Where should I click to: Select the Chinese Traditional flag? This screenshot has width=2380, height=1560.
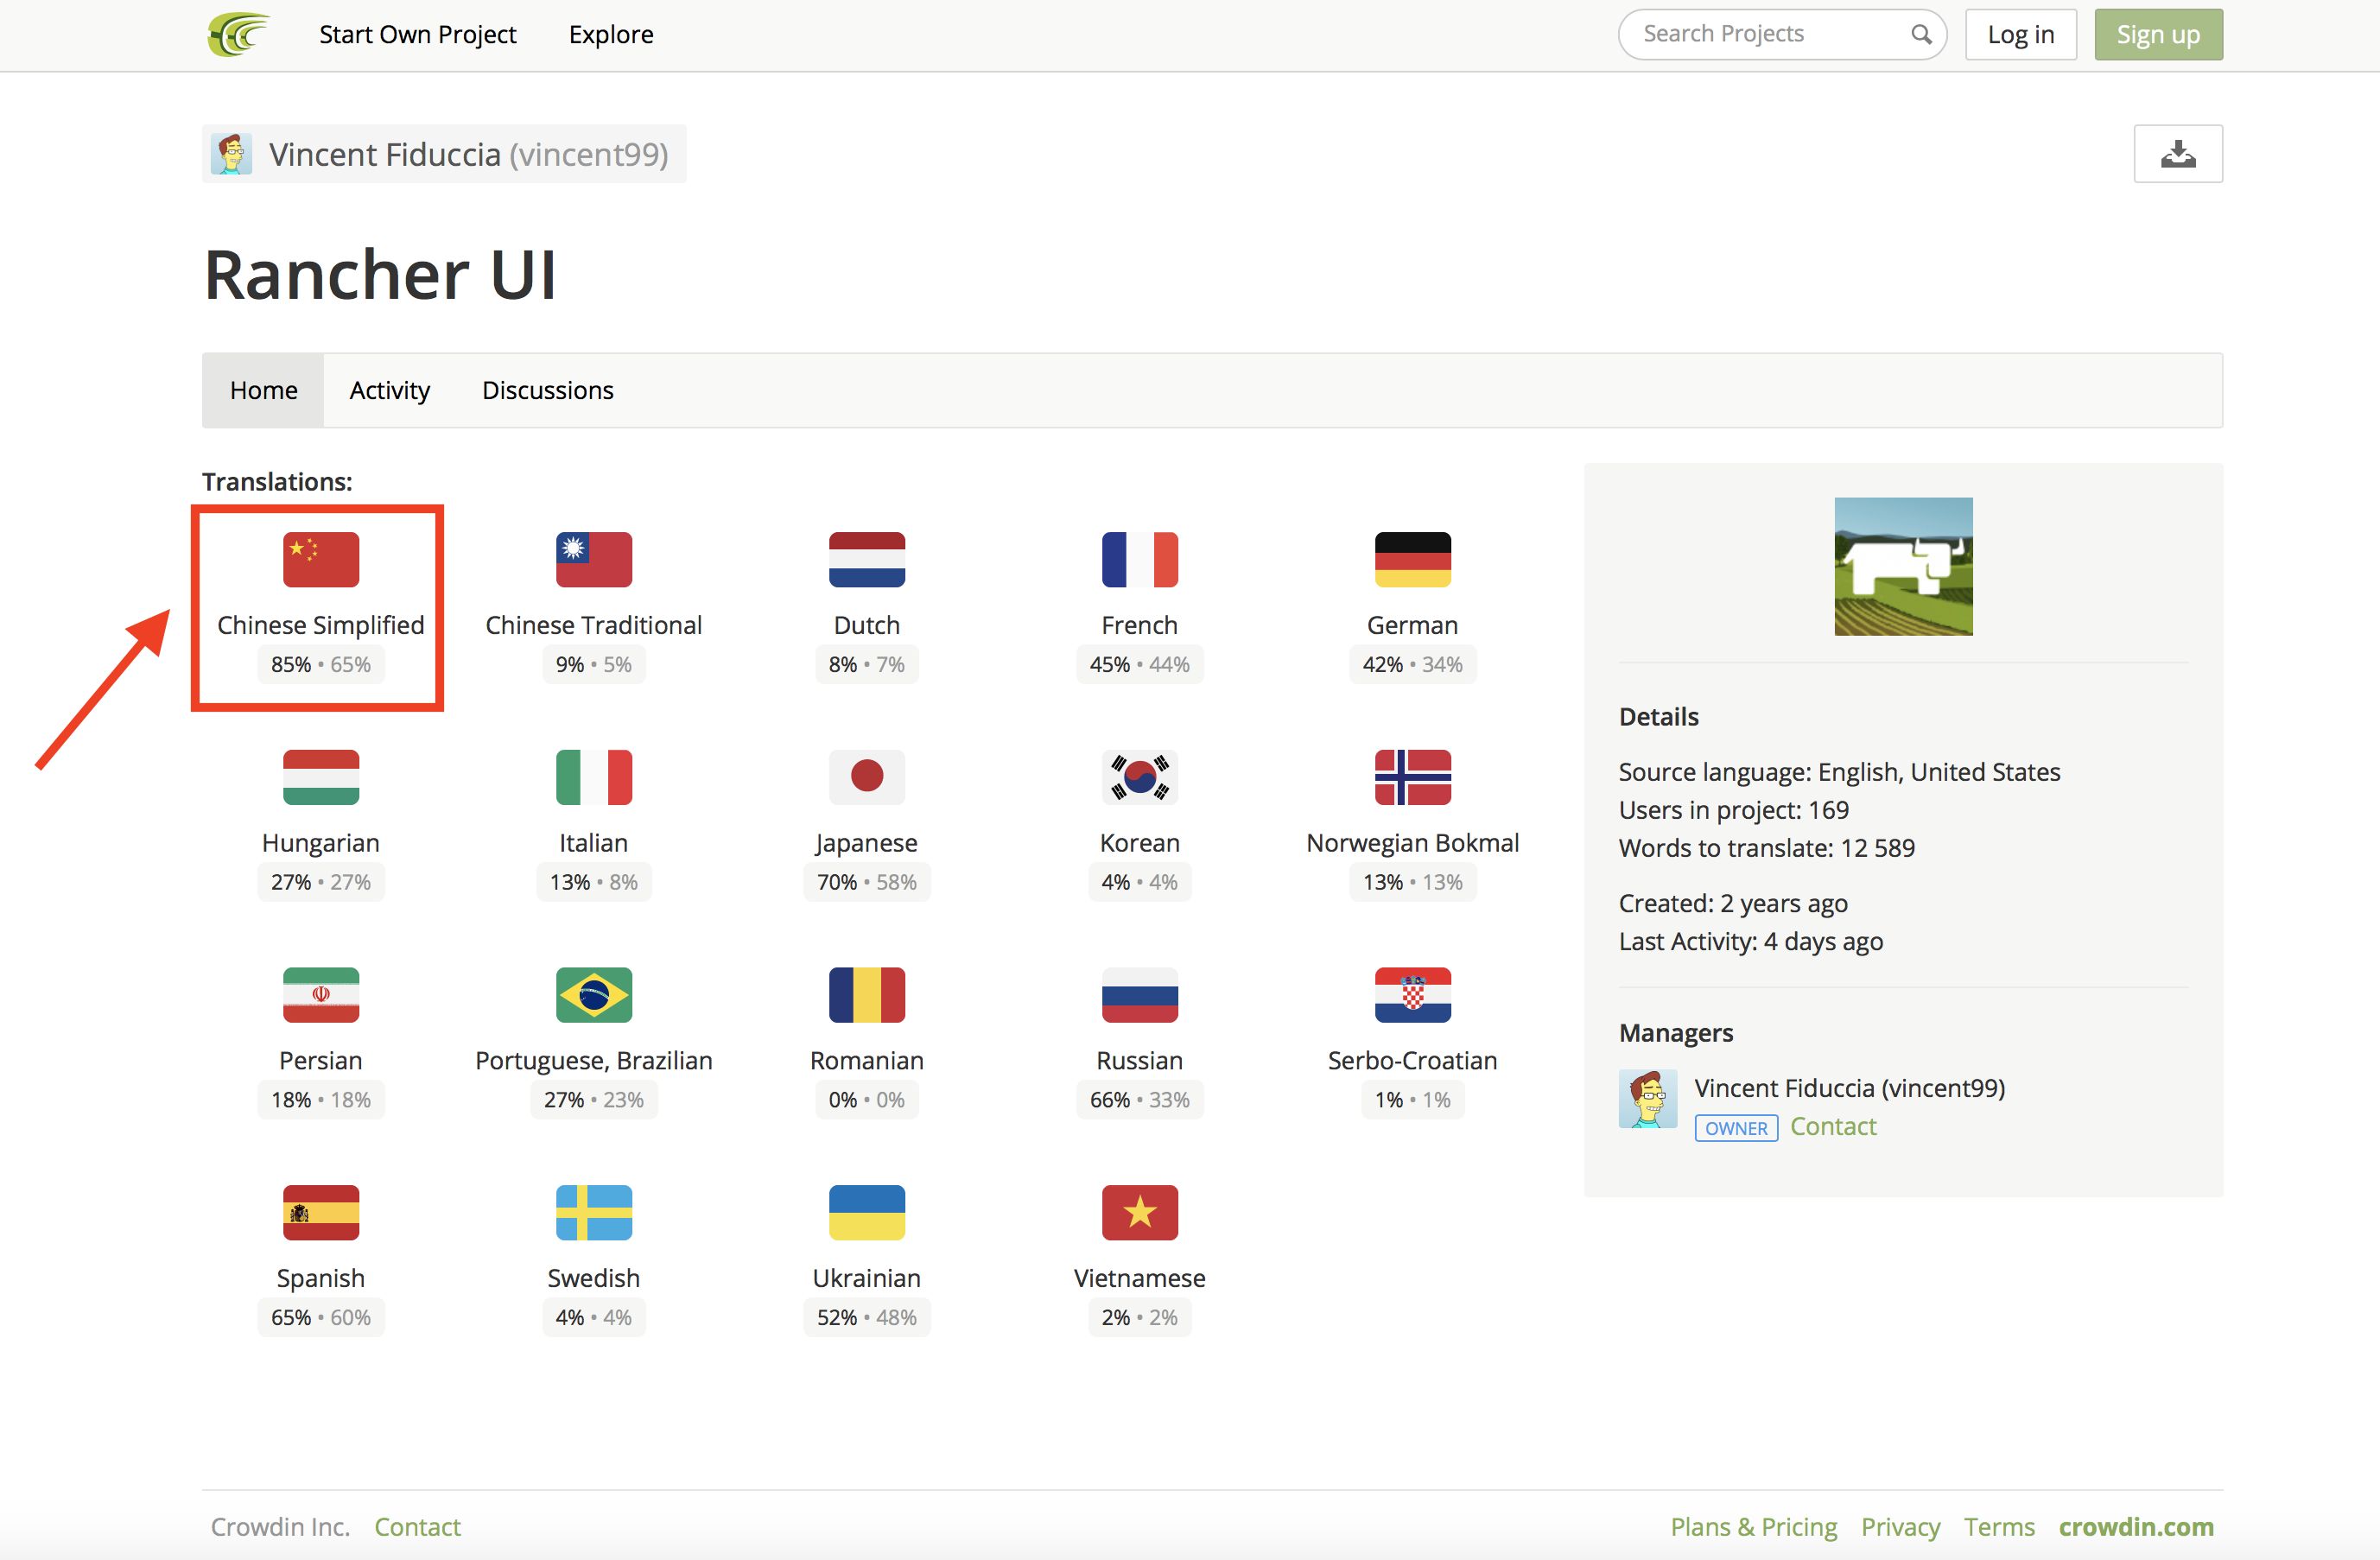pos(594,559)
